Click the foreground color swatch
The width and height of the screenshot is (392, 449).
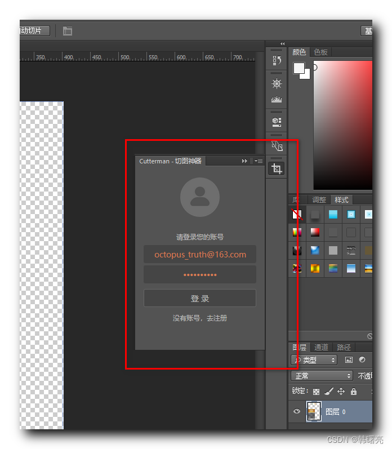coord(299,68)
